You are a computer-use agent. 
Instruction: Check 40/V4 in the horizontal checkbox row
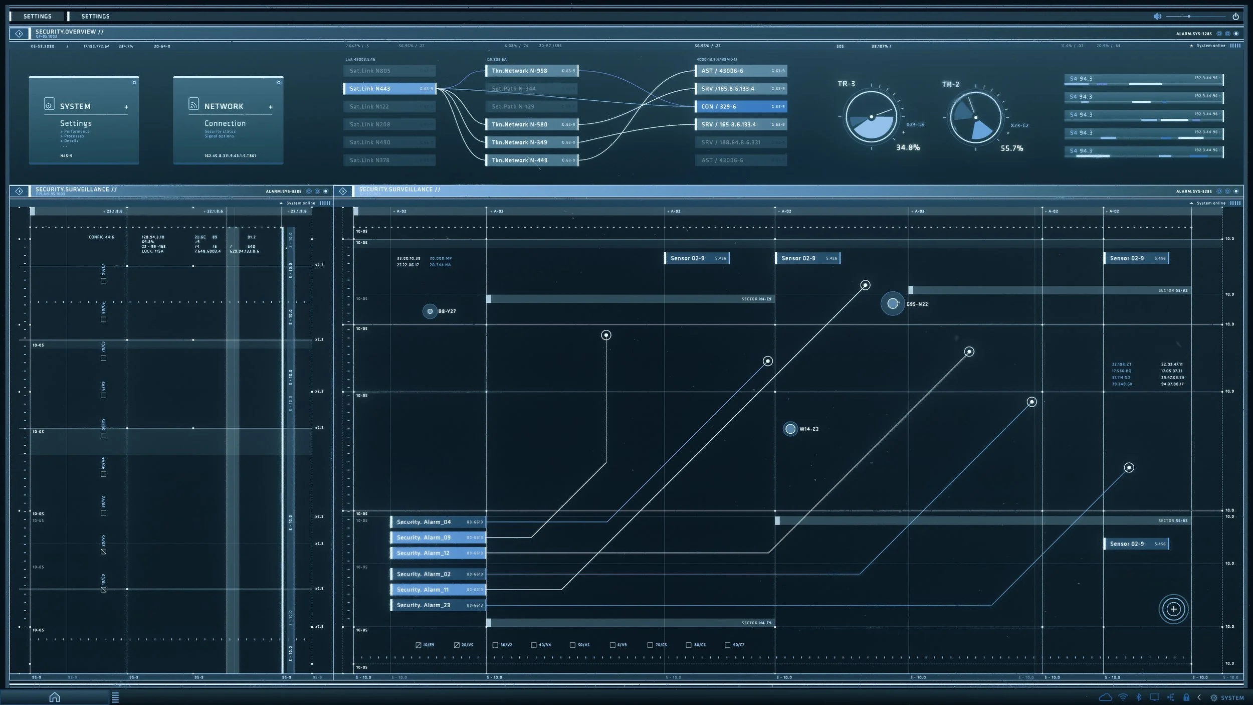pos(534,645)
